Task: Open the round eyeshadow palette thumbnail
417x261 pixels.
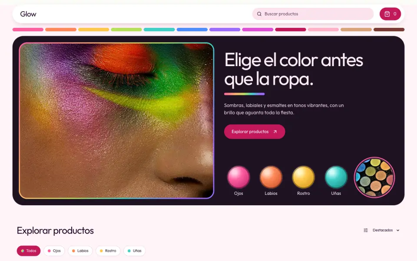Action: [374, 177]
